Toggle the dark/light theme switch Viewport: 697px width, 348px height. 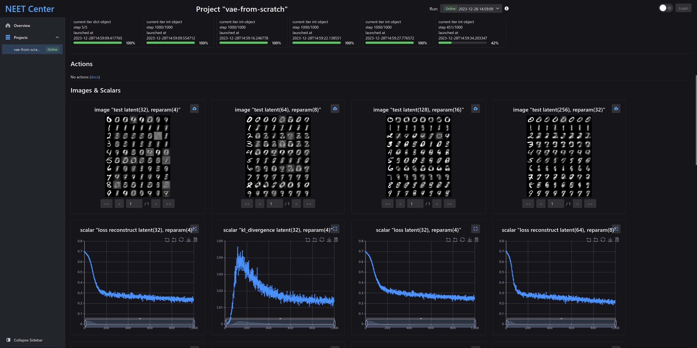666,8
